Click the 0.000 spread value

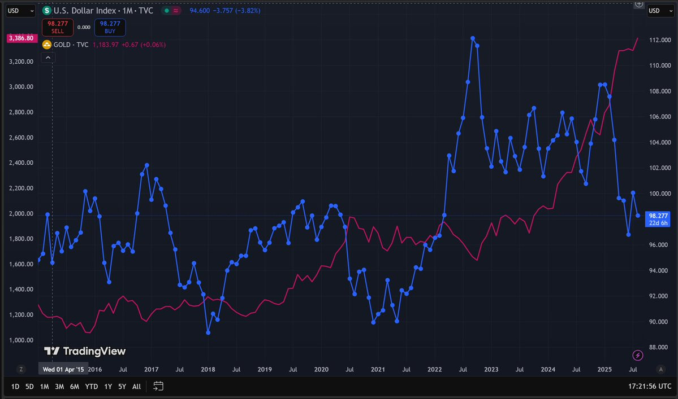point(84,27)
